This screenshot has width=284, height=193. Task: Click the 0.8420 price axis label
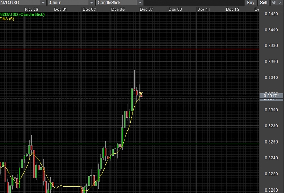pyautogui.click(x=271, y=14)
